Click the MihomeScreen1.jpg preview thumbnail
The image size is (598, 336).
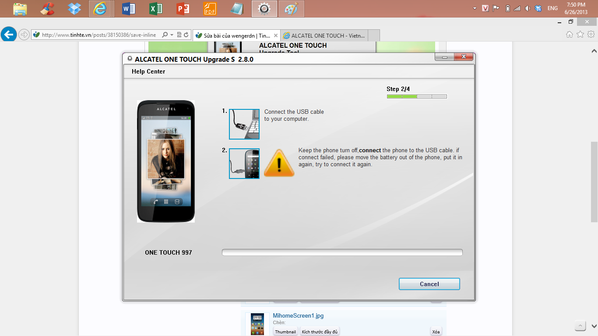coord(257,324)
